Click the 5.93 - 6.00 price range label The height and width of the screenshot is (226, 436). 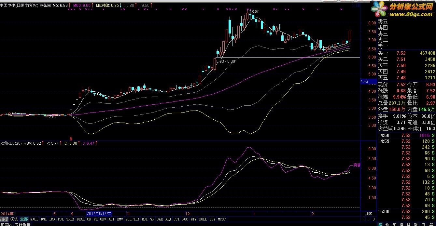point(226,61)
